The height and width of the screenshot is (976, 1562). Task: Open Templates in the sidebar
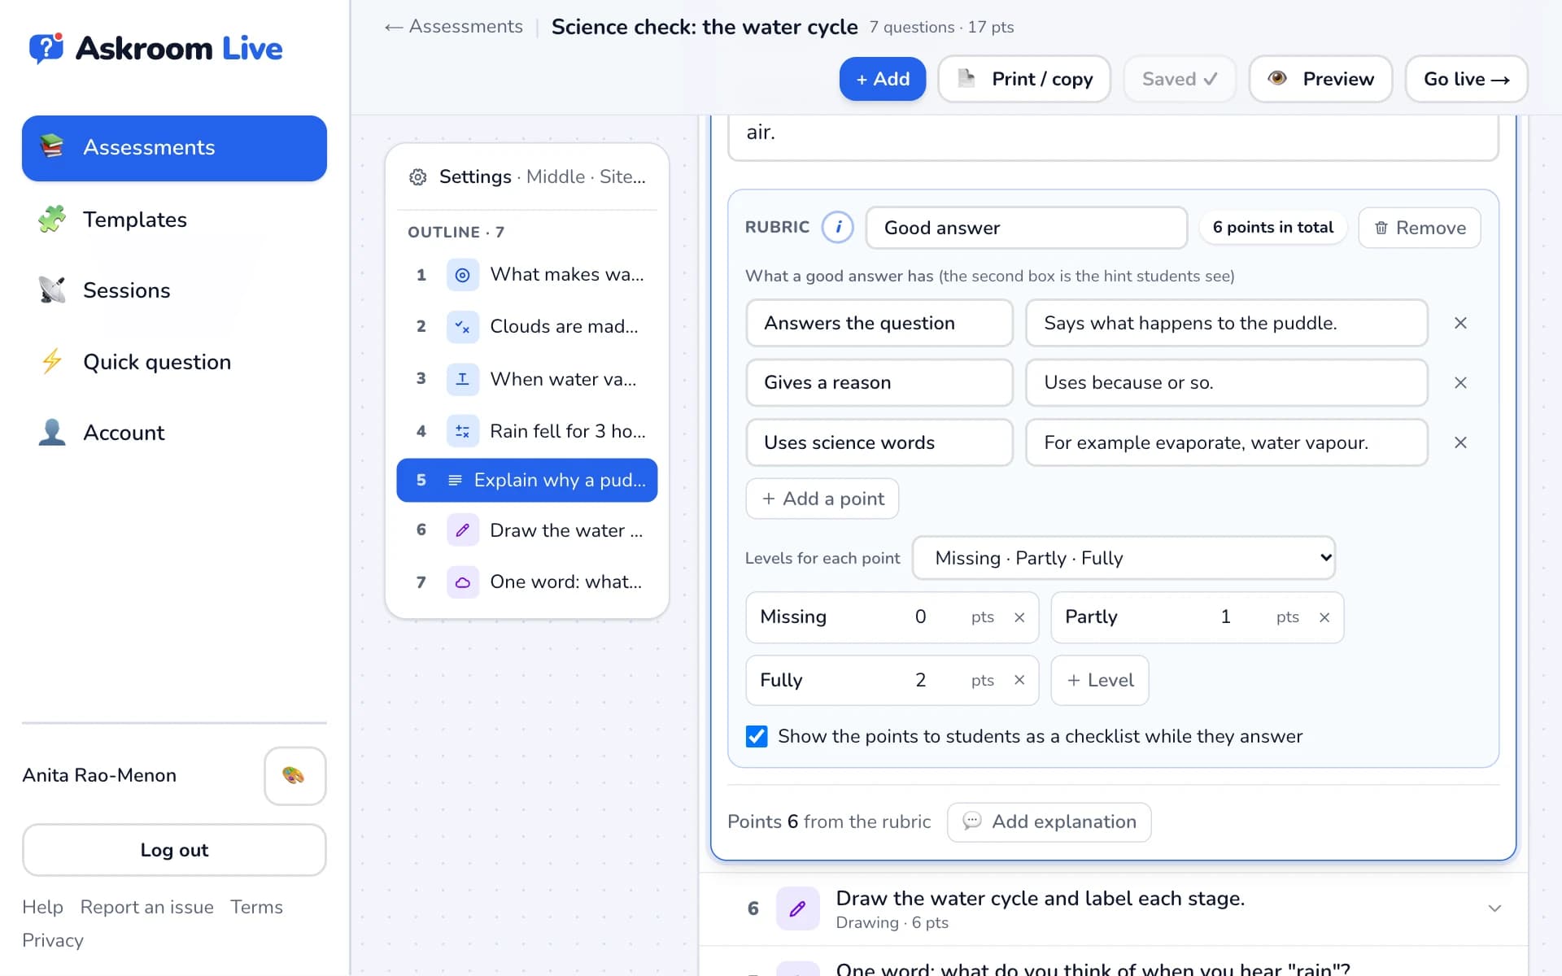click(174, 220)
